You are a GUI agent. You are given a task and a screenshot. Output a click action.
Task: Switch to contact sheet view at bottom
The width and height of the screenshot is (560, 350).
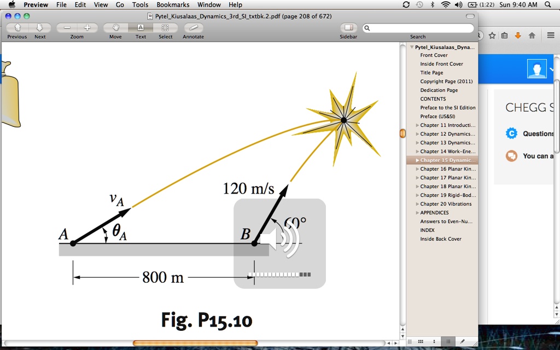(421, 341)
